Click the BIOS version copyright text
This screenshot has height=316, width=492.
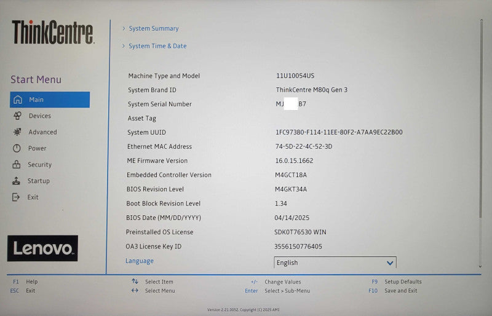243,309
